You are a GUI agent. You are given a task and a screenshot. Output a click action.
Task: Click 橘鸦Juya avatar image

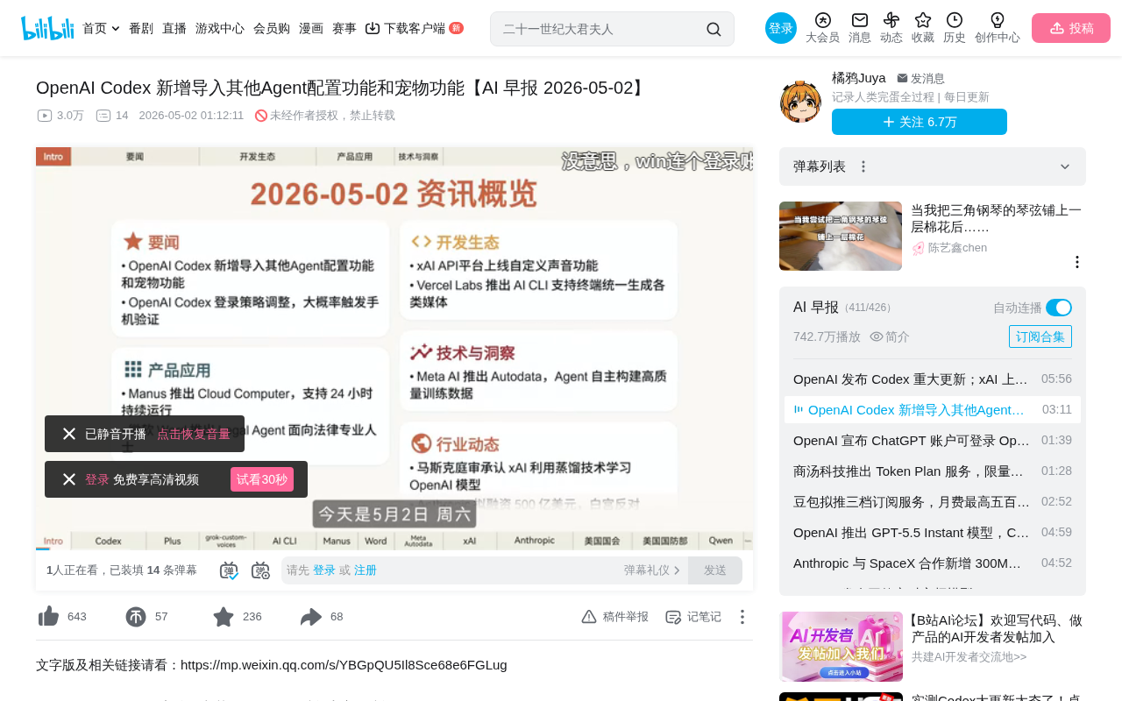[800, 101]
